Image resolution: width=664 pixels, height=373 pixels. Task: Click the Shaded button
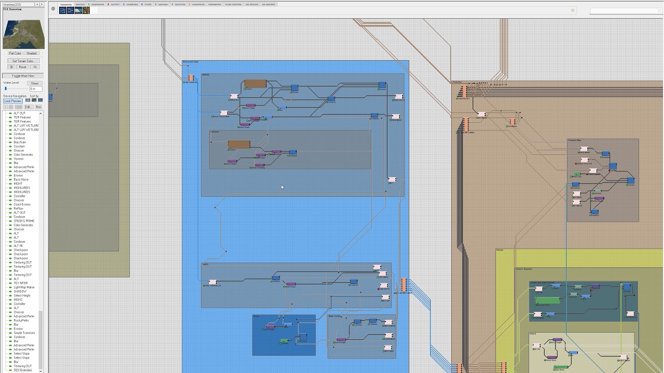click(x=32, y=53)
